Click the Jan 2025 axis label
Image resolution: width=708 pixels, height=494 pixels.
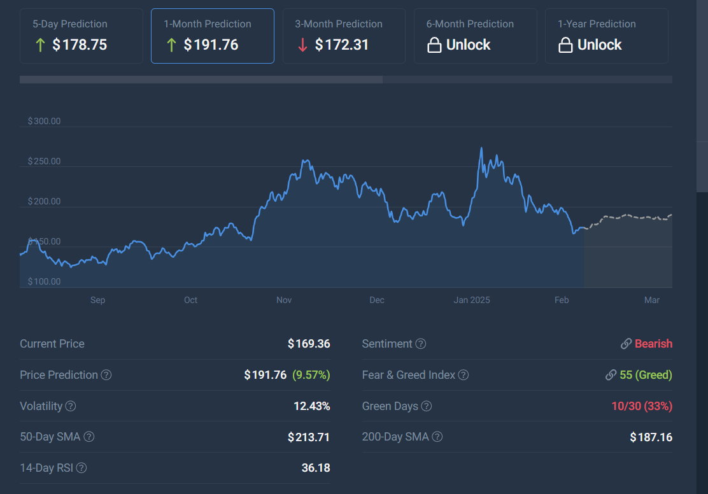(471, 300)
